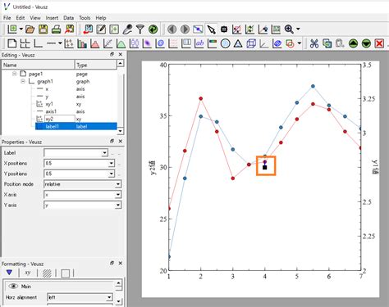The width and height of the screenshot is (389, 307).
Task: Open a document with the folder icon
Action: coord(30,29)
